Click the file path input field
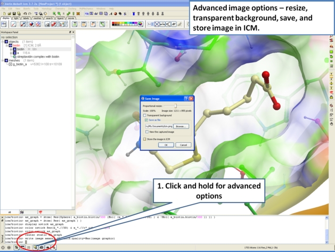This screenshot has height=252, width=335. click(159, 126)
